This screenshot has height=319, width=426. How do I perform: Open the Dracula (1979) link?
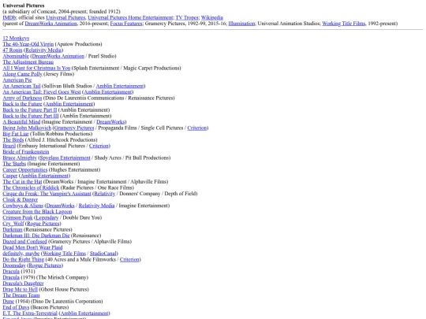point(11,277)
